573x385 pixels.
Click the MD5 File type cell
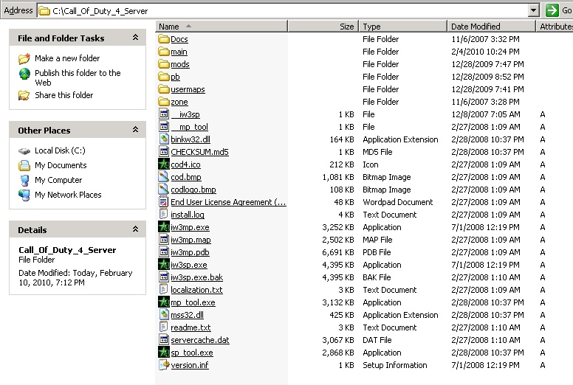tap(377, 152)
